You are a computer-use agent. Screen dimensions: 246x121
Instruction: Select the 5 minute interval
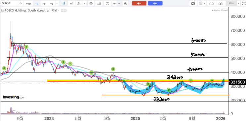21,3
